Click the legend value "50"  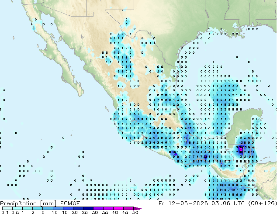pyautogui.click(x=135, y=212)
